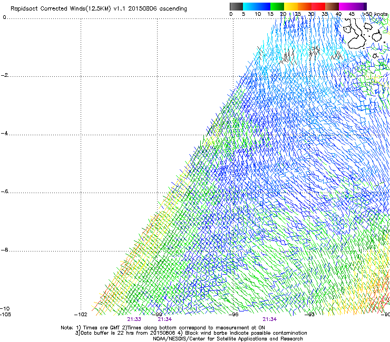Screen dimensions: 390x342
Task: Click the latitude label '-10'
Action: 5,309
